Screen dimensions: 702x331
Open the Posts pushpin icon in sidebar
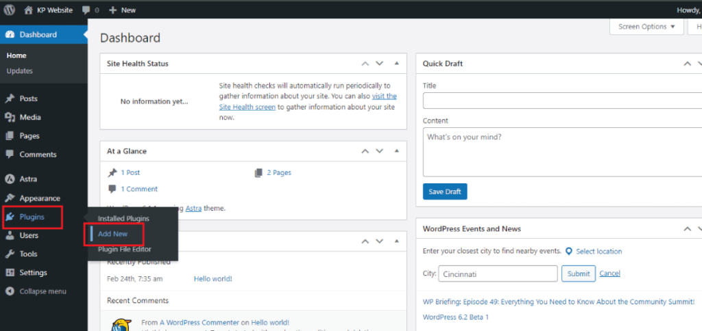point(10,98)
